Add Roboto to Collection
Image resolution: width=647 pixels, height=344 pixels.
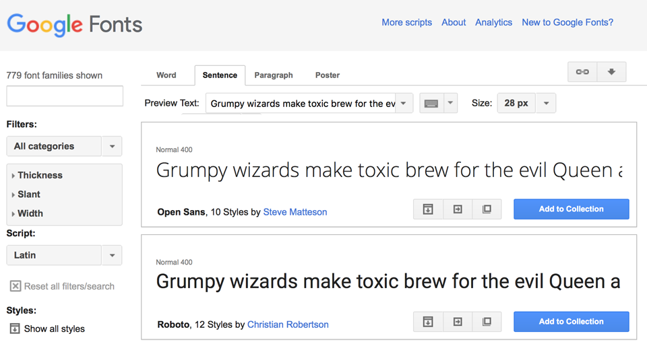pos(572,322)
